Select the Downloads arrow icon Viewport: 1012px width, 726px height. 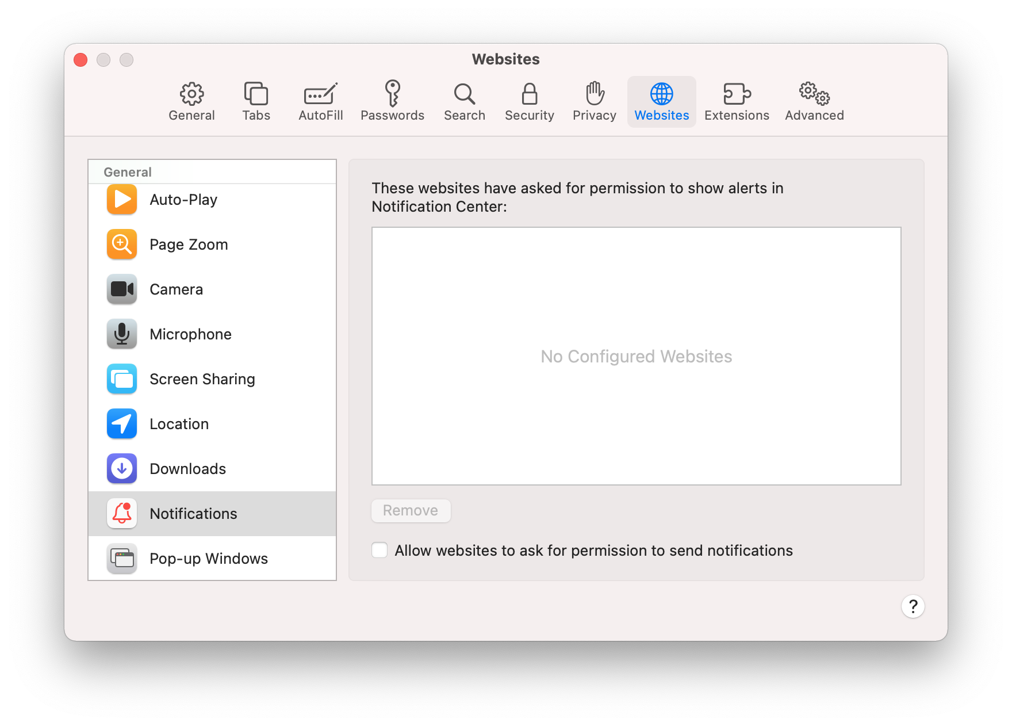(122, 468)
